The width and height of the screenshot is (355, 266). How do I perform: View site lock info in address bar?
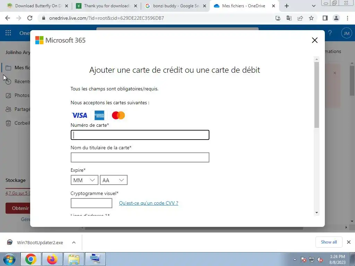(44, 18)
